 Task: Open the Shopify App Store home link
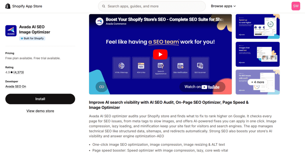click(24, 6)
